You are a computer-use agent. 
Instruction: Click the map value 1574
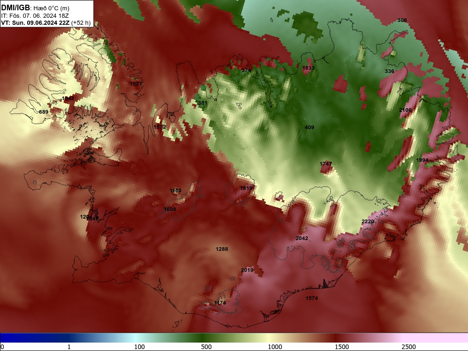(x=312, y=298)
